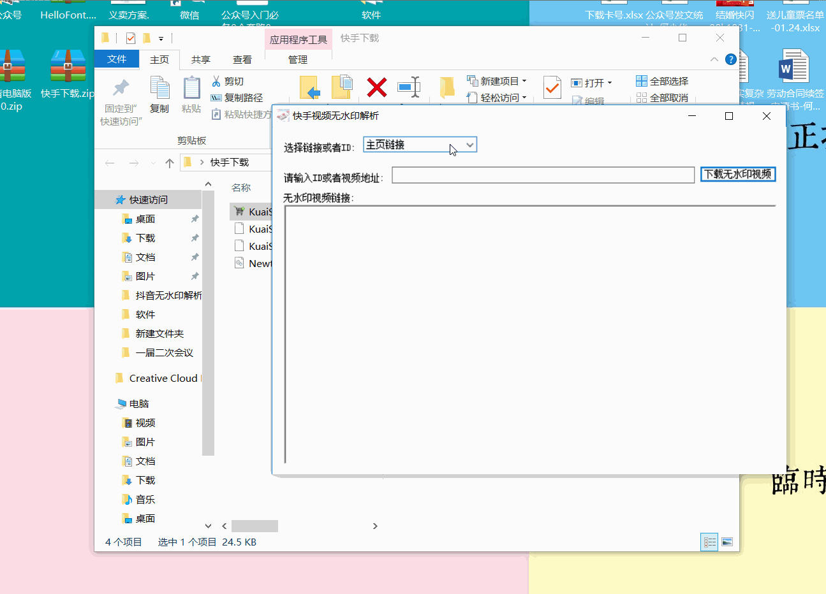
Task: Click the navigation pane scroll-up arrow
Action: click(208, 184)
